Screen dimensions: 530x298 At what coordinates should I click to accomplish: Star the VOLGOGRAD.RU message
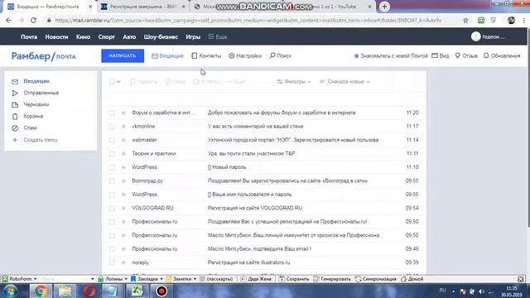(123, 208)
